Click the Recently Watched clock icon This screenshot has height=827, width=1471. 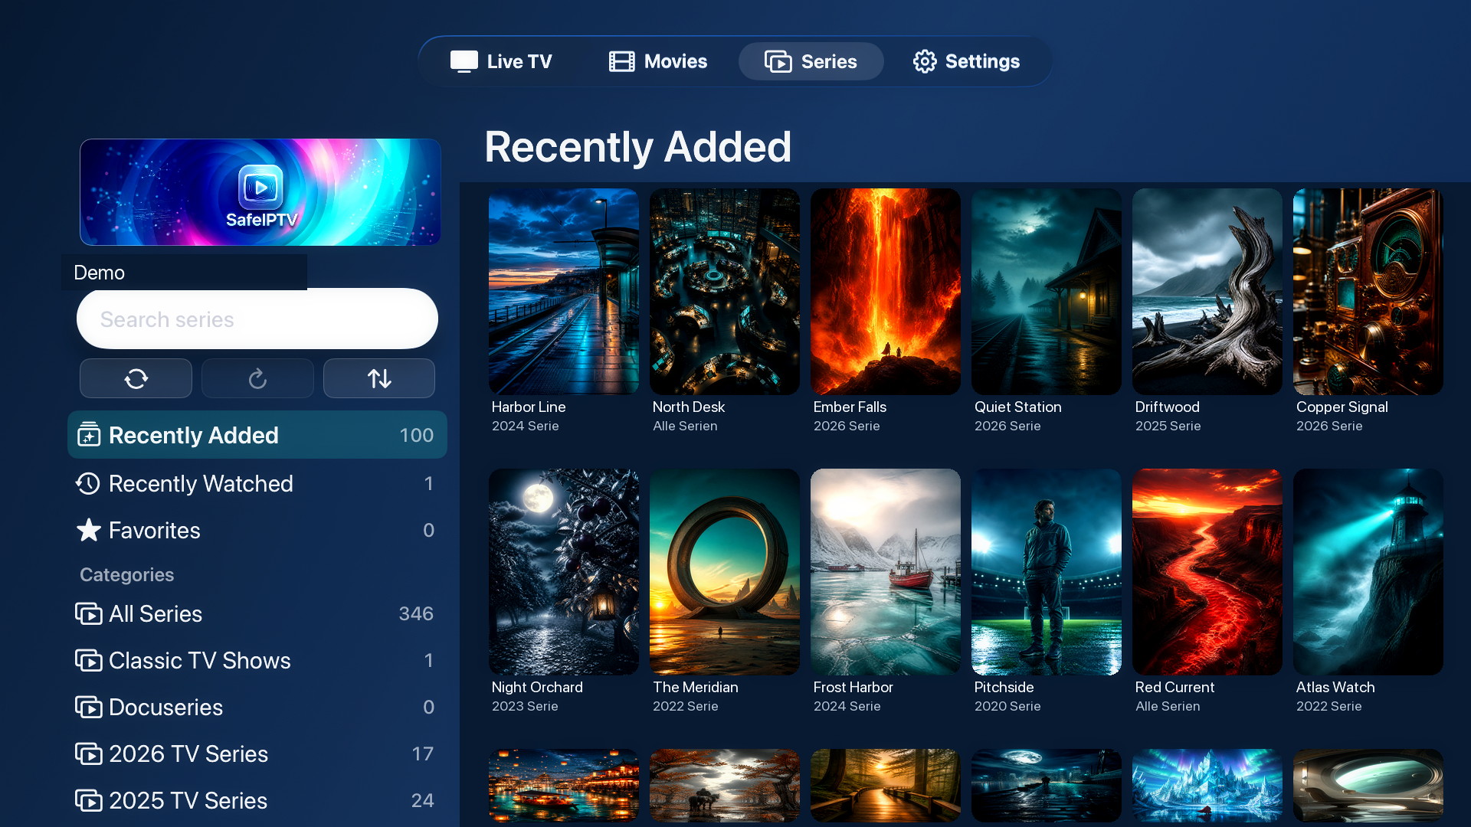(88, 483)
